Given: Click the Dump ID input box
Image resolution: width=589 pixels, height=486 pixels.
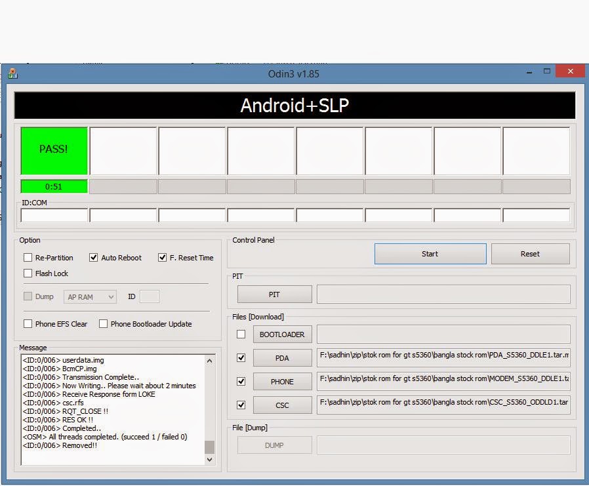Looking at the screenshot, I should click(x=150, y=296).
